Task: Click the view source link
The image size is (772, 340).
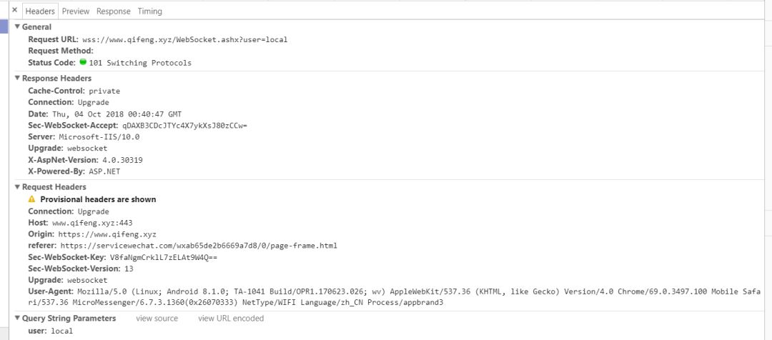Action: tap(157, 319)
